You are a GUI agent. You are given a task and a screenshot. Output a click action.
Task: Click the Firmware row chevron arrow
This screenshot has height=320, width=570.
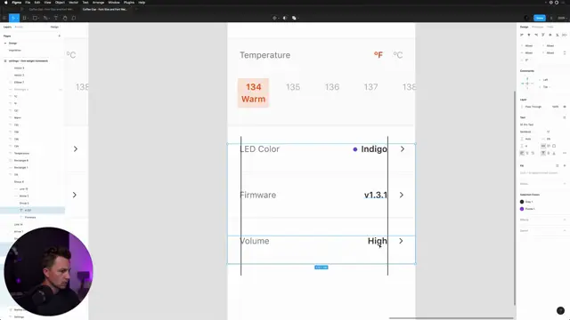point(402,195)
